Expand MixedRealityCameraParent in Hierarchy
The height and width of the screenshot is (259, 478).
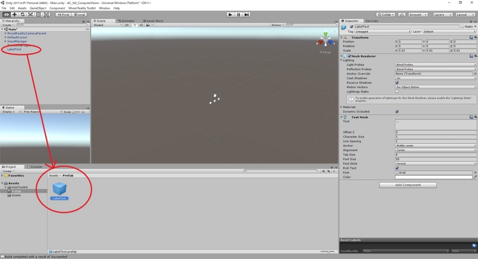point(6,33)
